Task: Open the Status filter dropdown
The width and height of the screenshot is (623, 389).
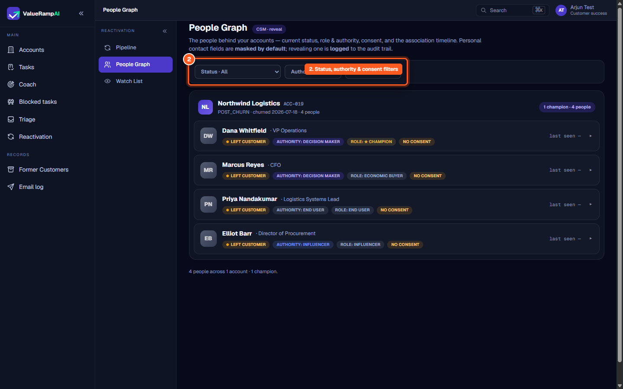Action: click(x=238, y=72)
